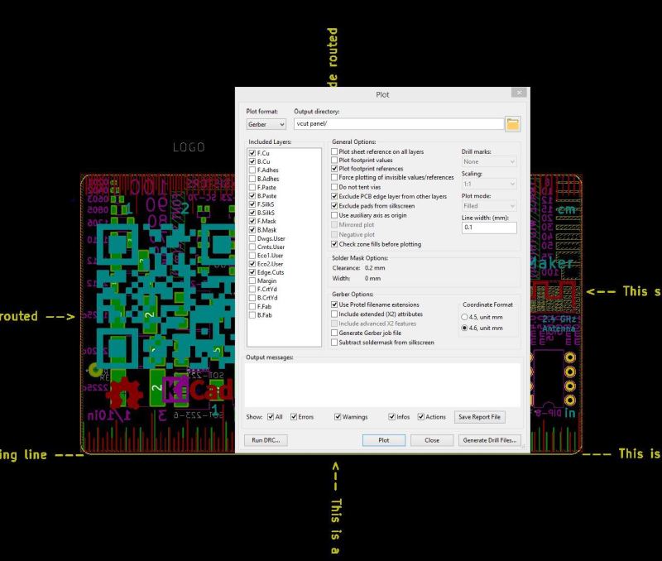662x561 pixels.
Task: Check Subtract soldermask from silkscreen
Action: [x=334, y=343]
